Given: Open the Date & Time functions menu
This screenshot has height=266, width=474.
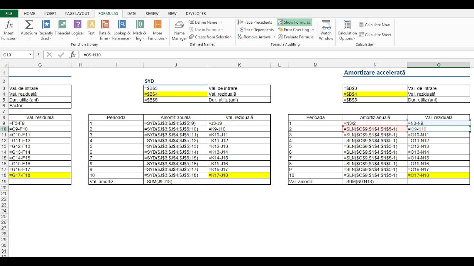Looking at the screenshot, I should pyautogui.click(x=105, y=30).
